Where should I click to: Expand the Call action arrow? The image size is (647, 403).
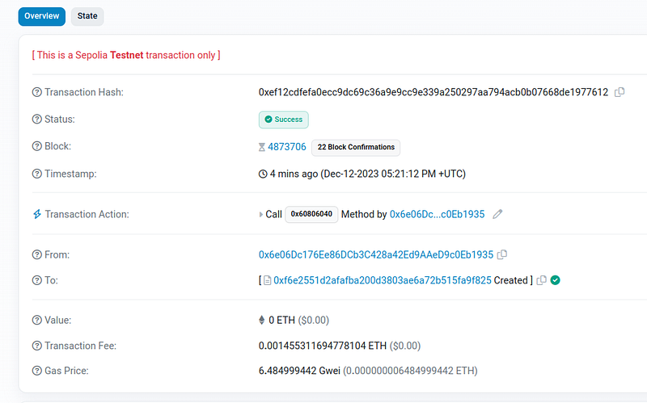point(260,215)
